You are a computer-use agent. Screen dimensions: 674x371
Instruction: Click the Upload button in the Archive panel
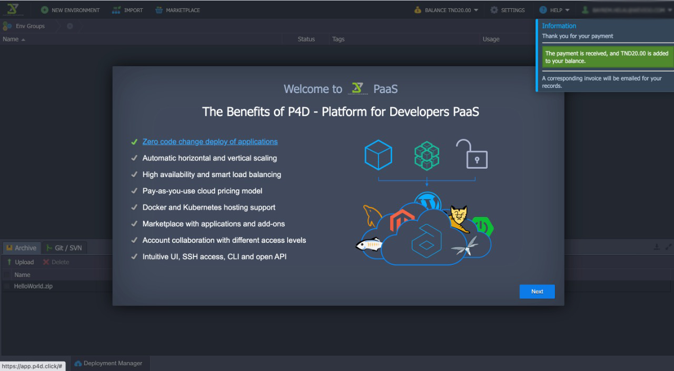(20, 262)
